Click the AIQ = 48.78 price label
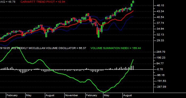Viewport: 186px width, 98px height. pyautogui.click(x=8, y=2)
